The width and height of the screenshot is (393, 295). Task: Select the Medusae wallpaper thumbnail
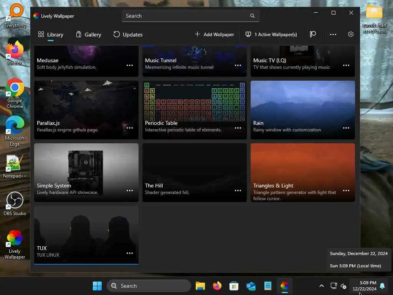coord(86,61)
